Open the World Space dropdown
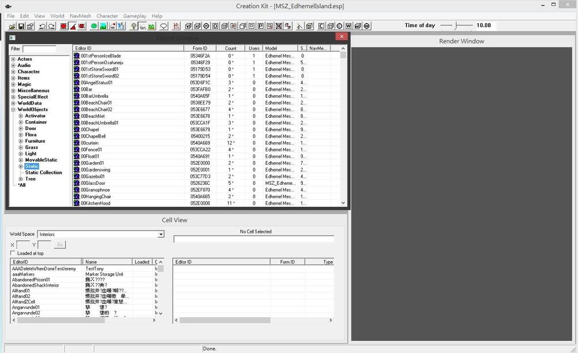 (x=161, y=235)
